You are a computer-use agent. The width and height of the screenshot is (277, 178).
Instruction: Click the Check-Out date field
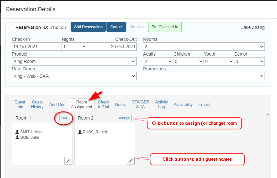tap(112, 47)
